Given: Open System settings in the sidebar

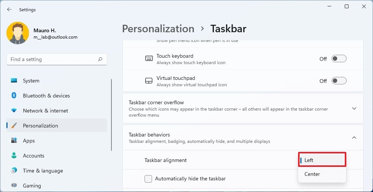Looking at the screenshot, I should coord(57,81).
